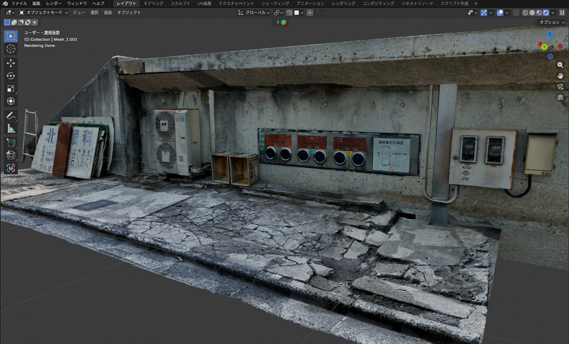Open the 編集 menu
The height and width of the screenshot is (344, 569).
coord(37,3)
